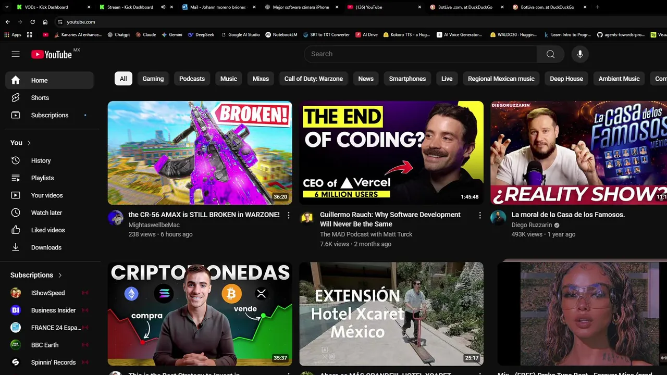
Task: Open the NotebookLM bookmark
Action: pos(281,34)
